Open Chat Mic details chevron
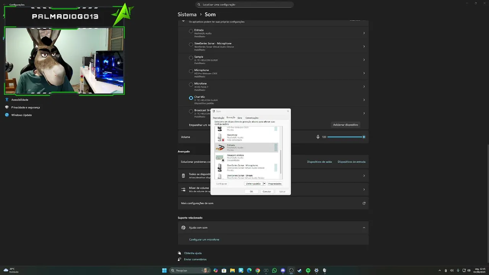The width and height of the screenshot is (489, 275). coord(364,100)
